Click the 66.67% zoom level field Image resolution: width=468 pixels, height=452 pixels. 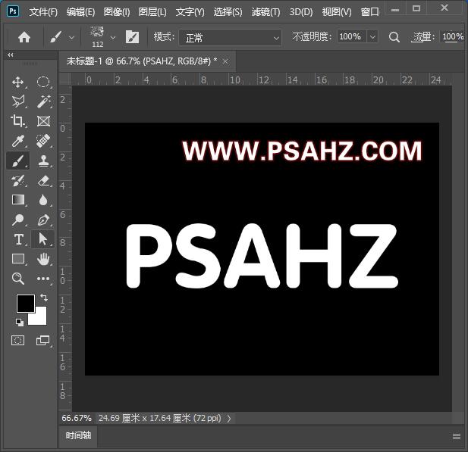[77, 418]
